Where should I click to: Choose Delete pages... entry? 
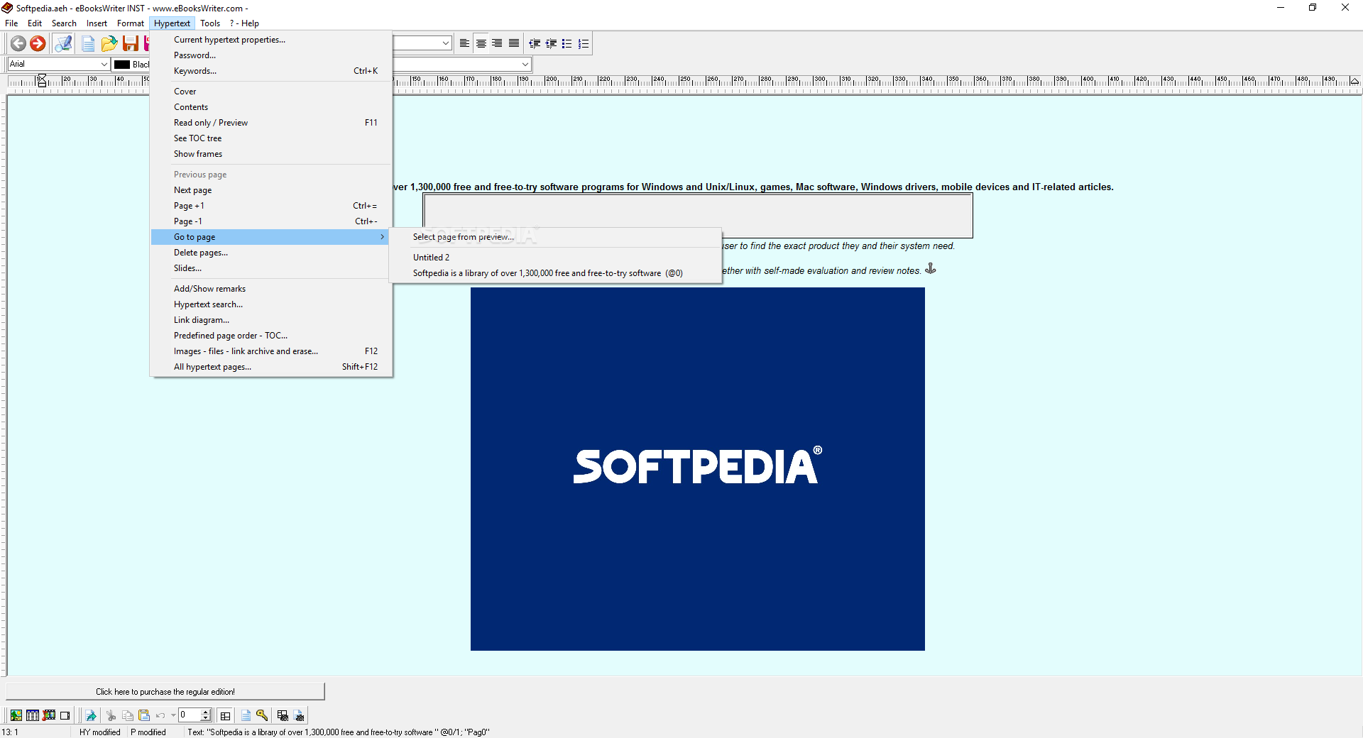[x=271, y=253]
